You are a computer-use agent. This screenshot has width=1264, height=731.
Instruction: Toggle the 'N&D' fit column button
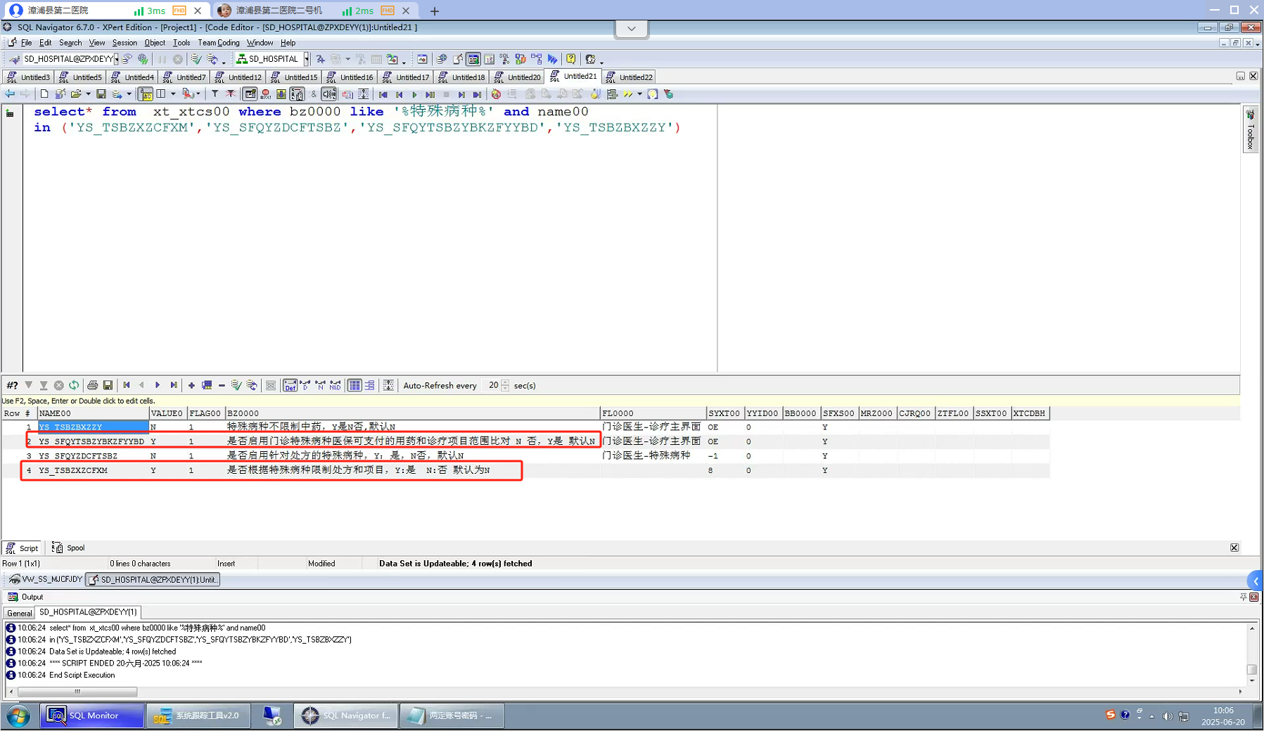[336, 385]
